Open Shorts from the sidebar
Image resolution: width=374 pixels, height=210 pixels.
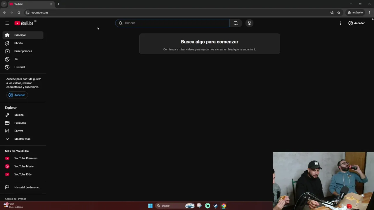click(23, 43)
